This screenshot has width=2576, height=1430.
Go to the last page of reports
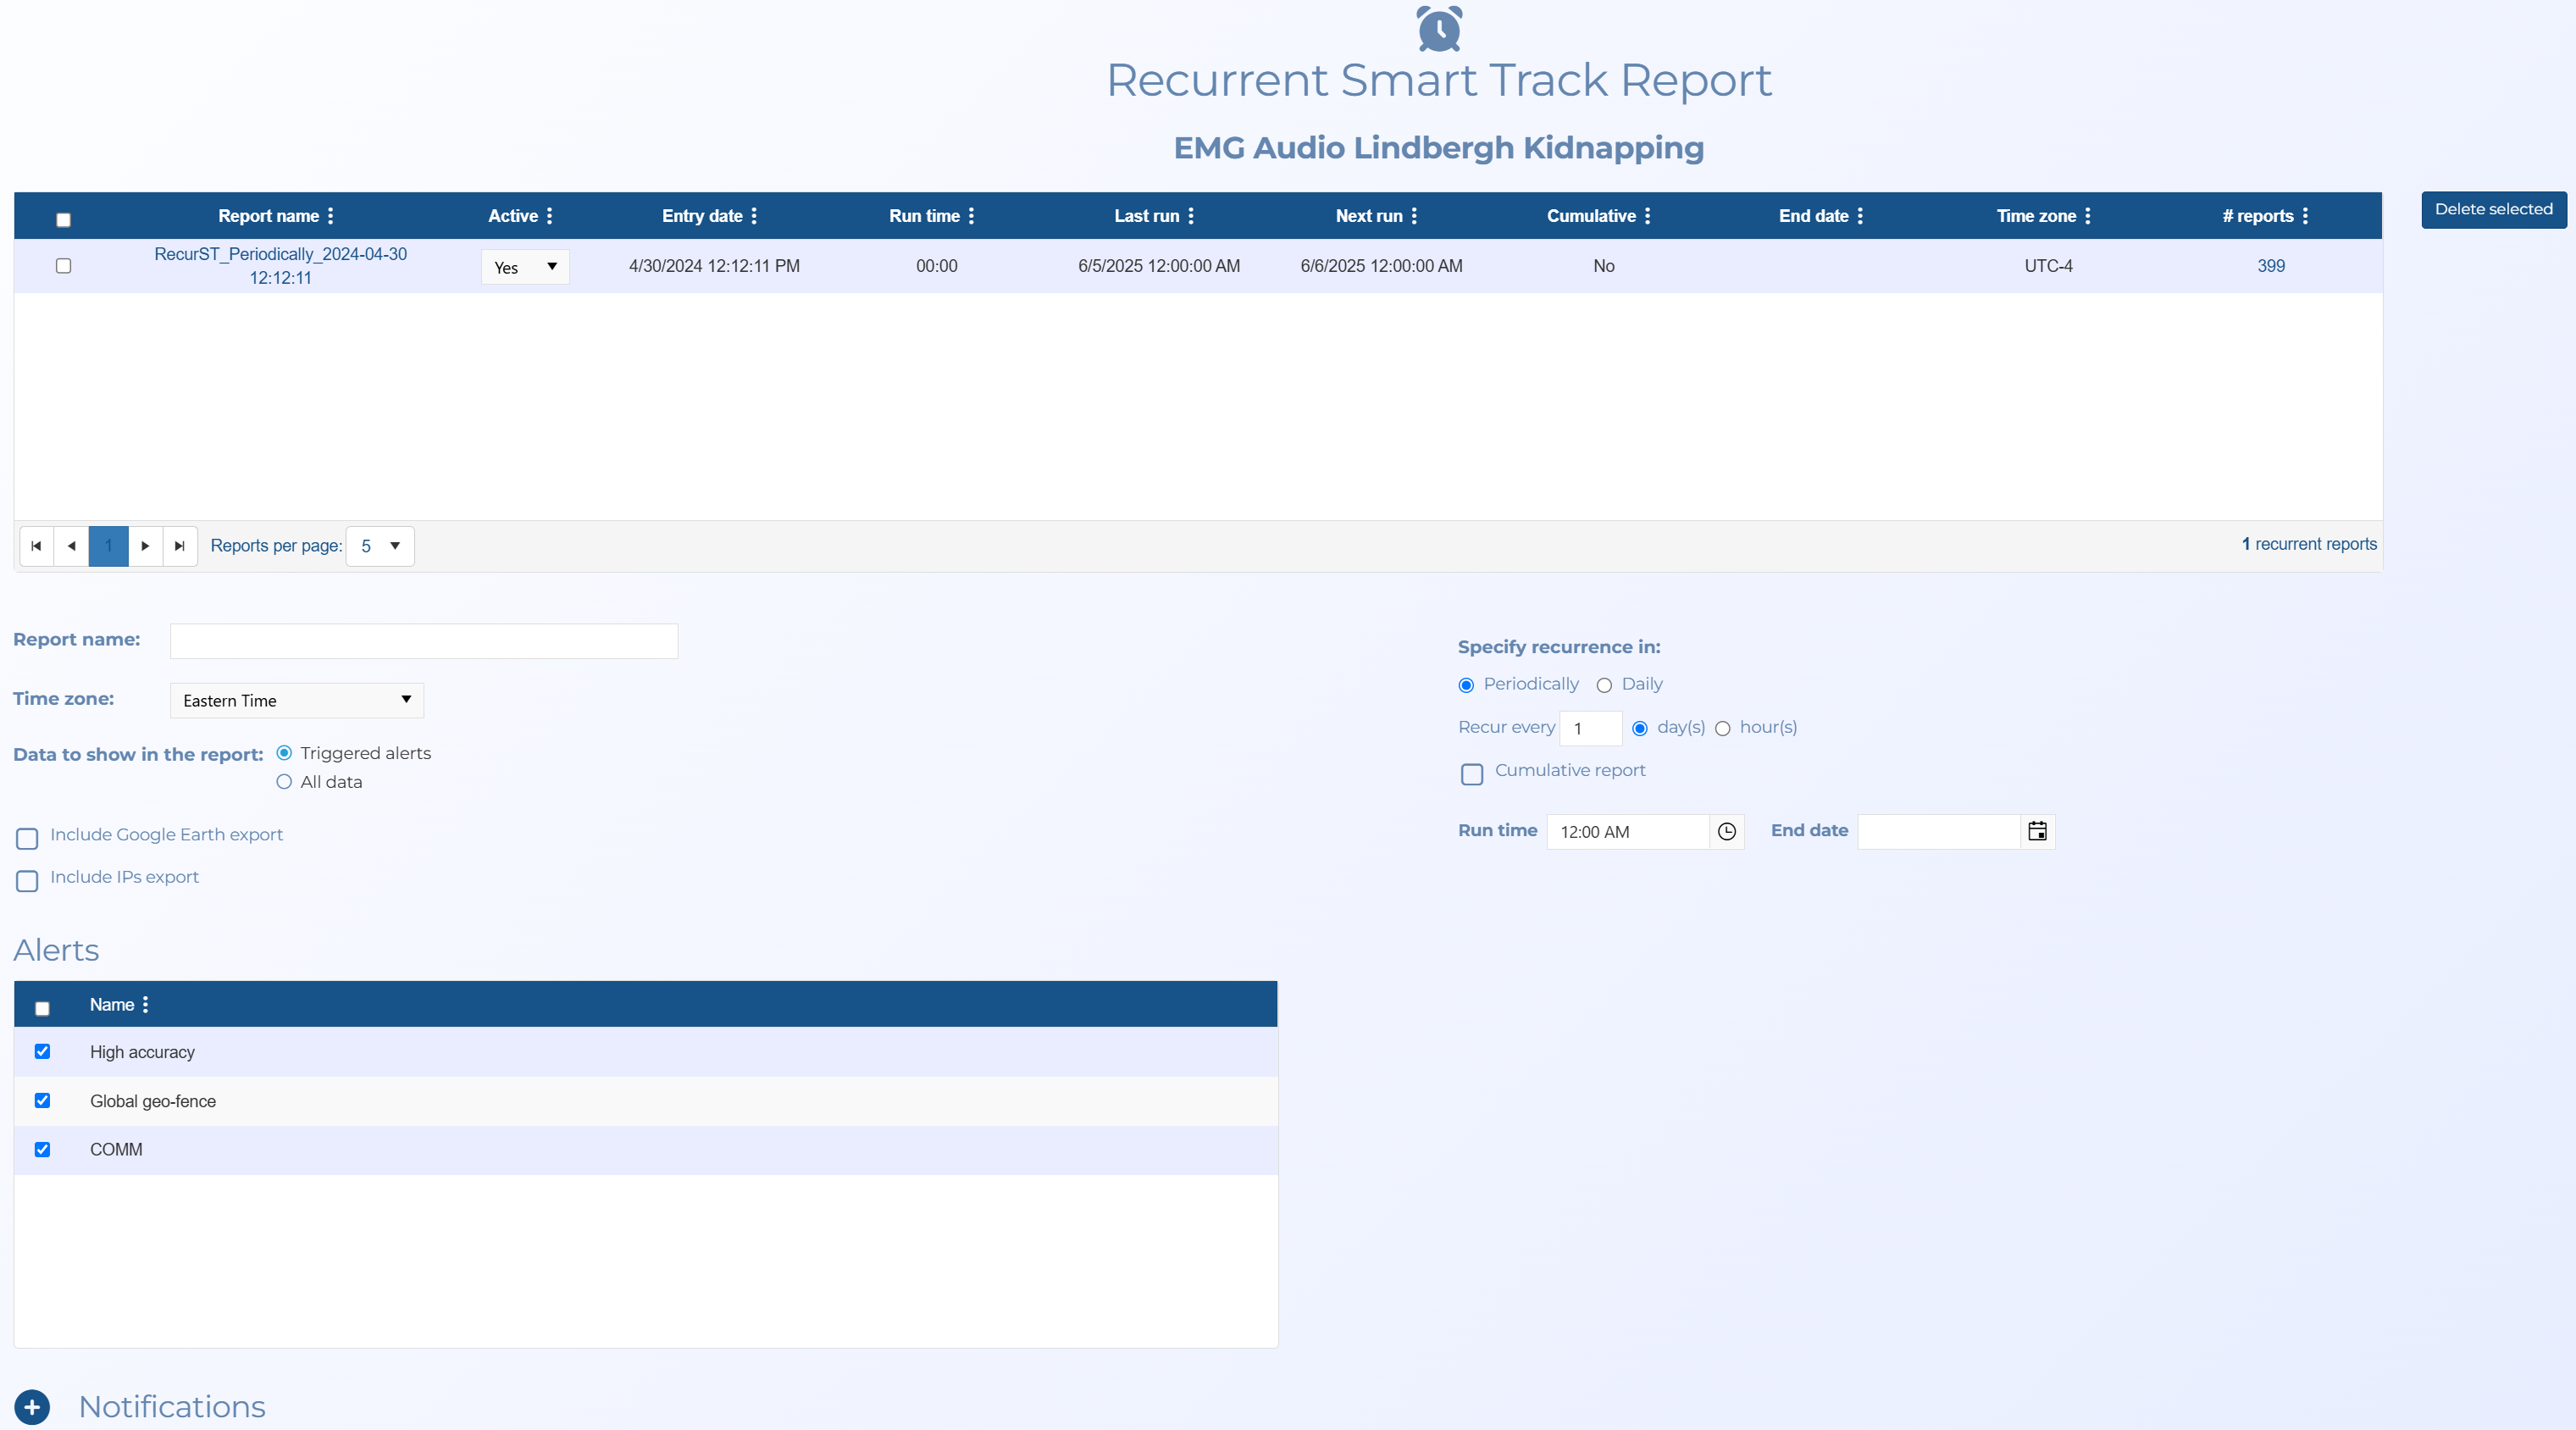click(x=180, y=546)
